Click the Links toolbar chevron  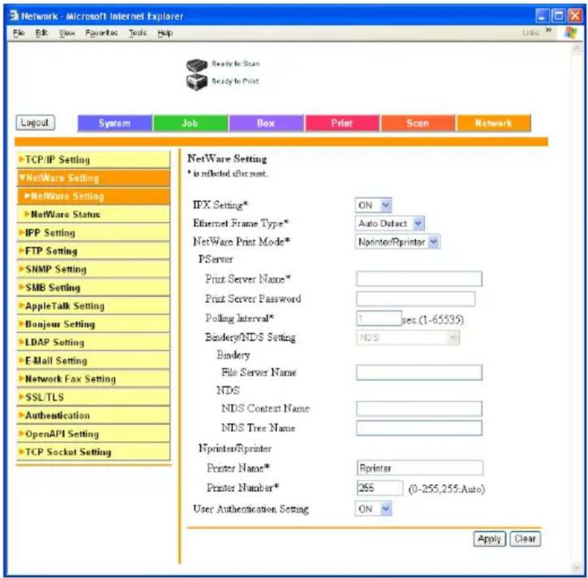point(548,30)
